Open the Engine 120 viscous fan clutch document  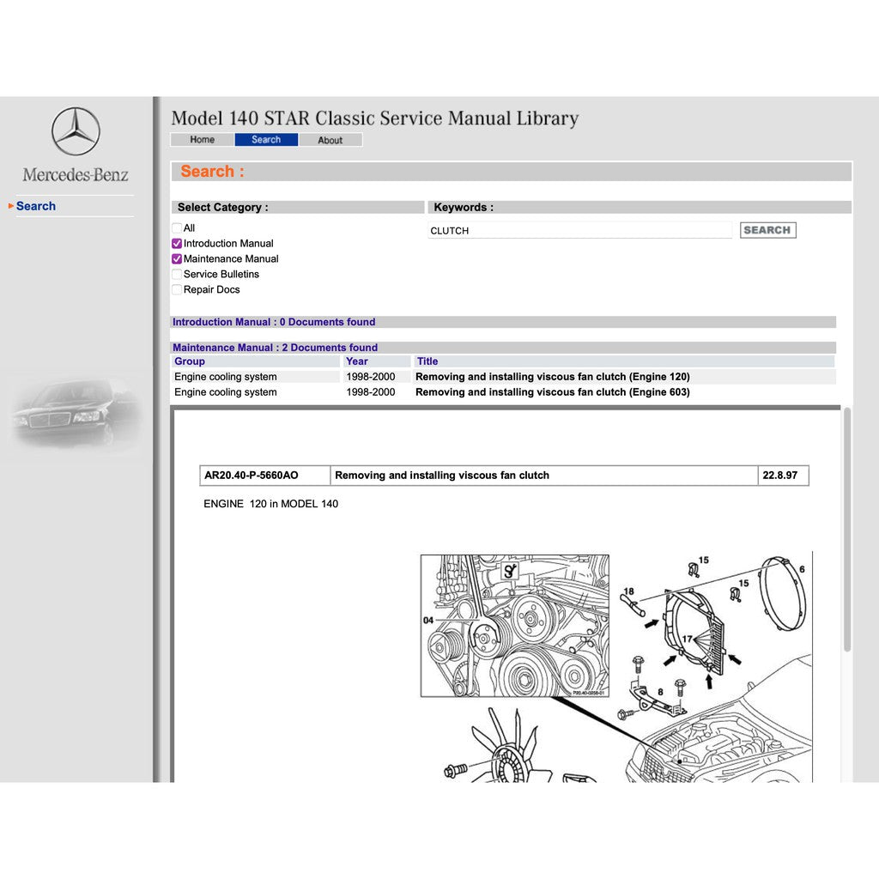[552, 376]
